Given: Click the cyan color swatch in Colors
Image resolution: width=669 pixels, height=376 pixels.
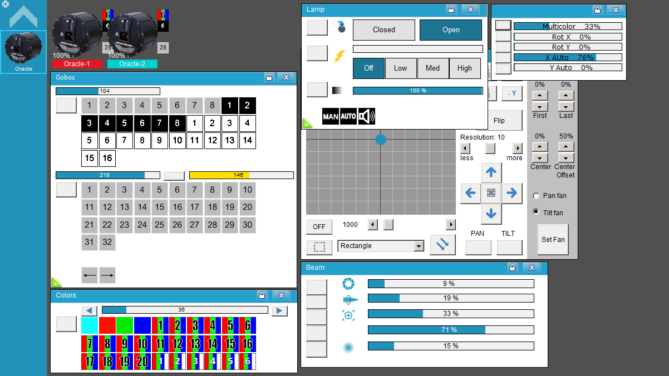Looking at the screenshot, I should coord(90,325).
